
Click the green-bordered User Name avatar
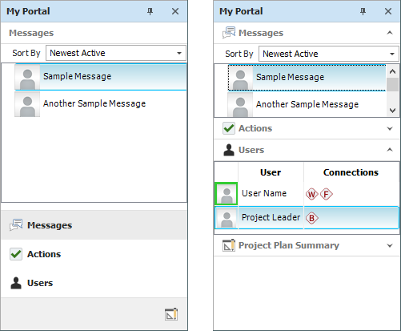pyautogui.click(x=227, y=194)
